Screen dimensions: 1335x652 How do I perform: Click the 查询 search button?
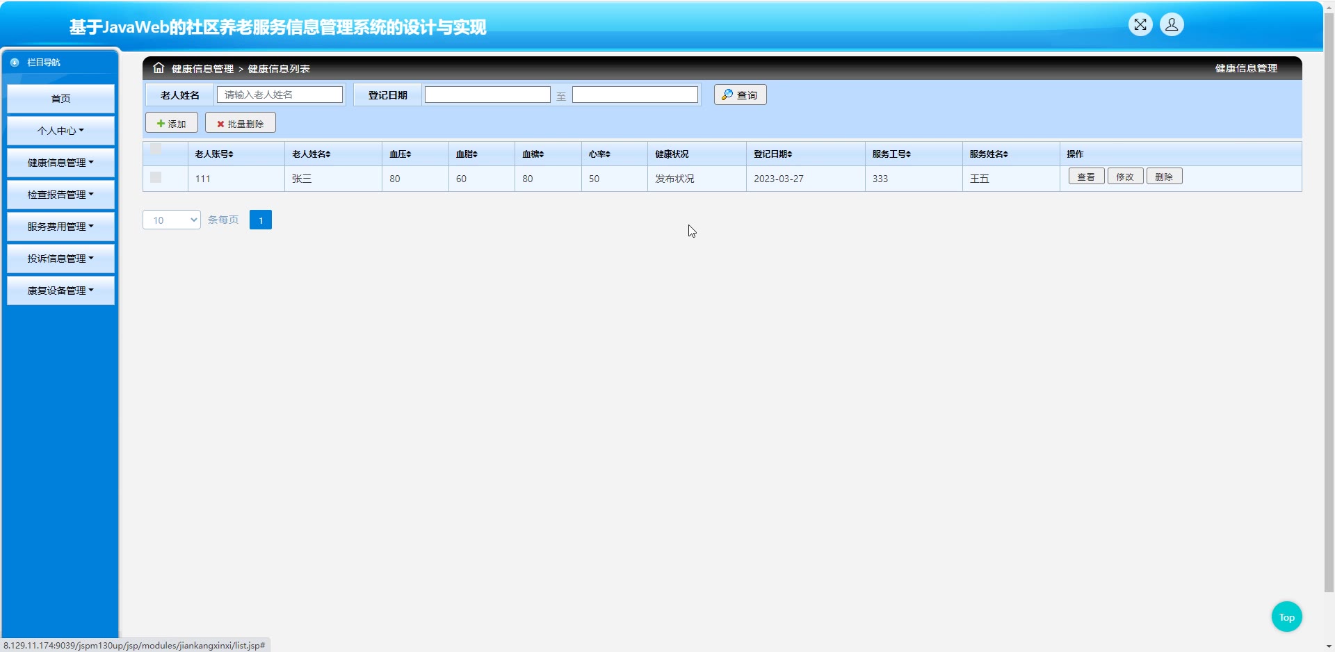(740, 95)
